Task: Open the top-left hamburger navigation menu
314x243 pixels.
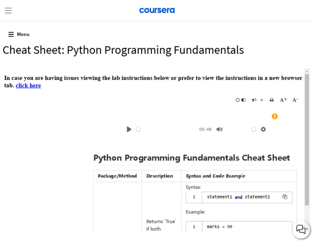Action: [x=8, y=11]
